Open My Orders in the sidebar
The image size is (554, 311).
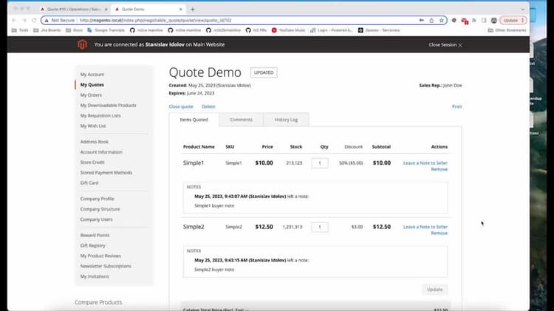[x=91, y=95]
